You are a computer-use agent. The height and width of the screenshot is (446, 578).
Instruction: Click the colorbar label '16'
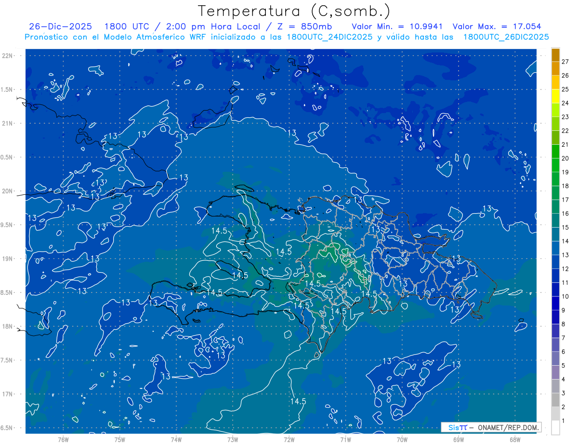[565, 214]
